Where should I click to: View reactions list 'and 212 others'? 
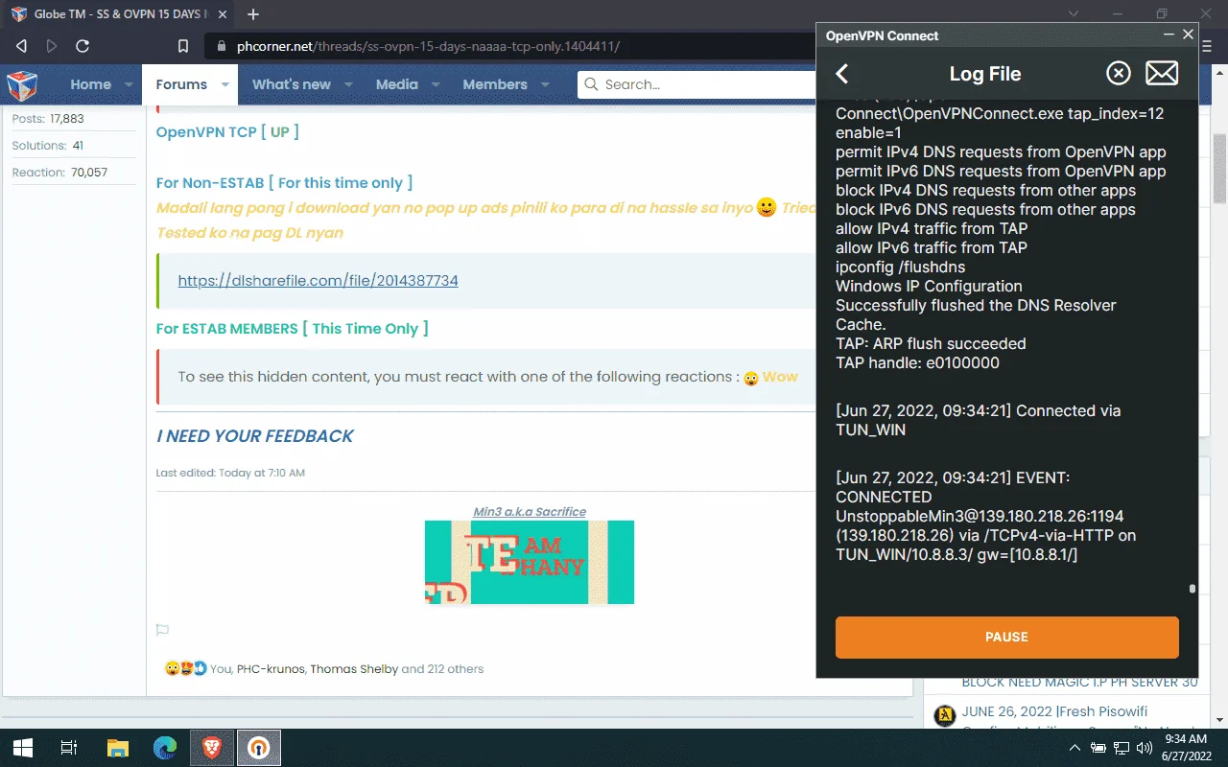(x=442, y=669)
